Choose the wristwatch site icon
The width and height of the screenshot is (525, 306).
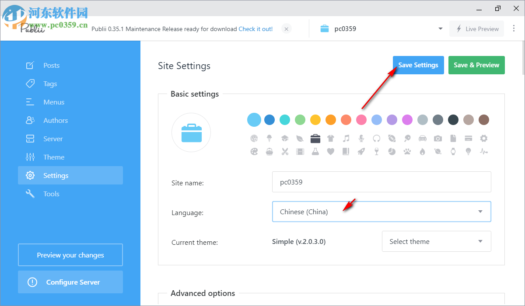(453, 152)
